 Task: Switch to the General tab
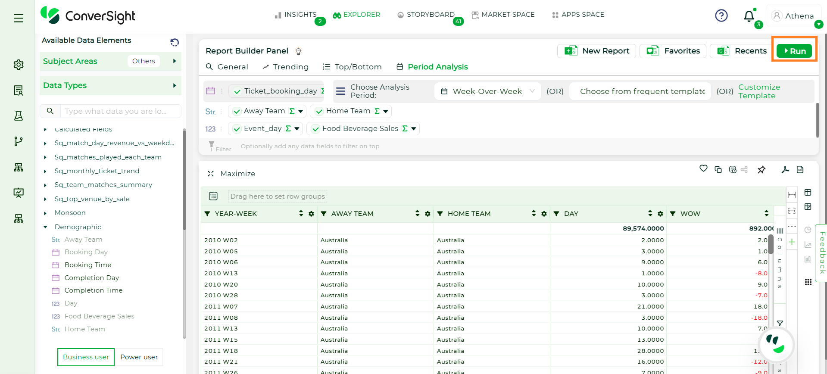pos(227,67)
